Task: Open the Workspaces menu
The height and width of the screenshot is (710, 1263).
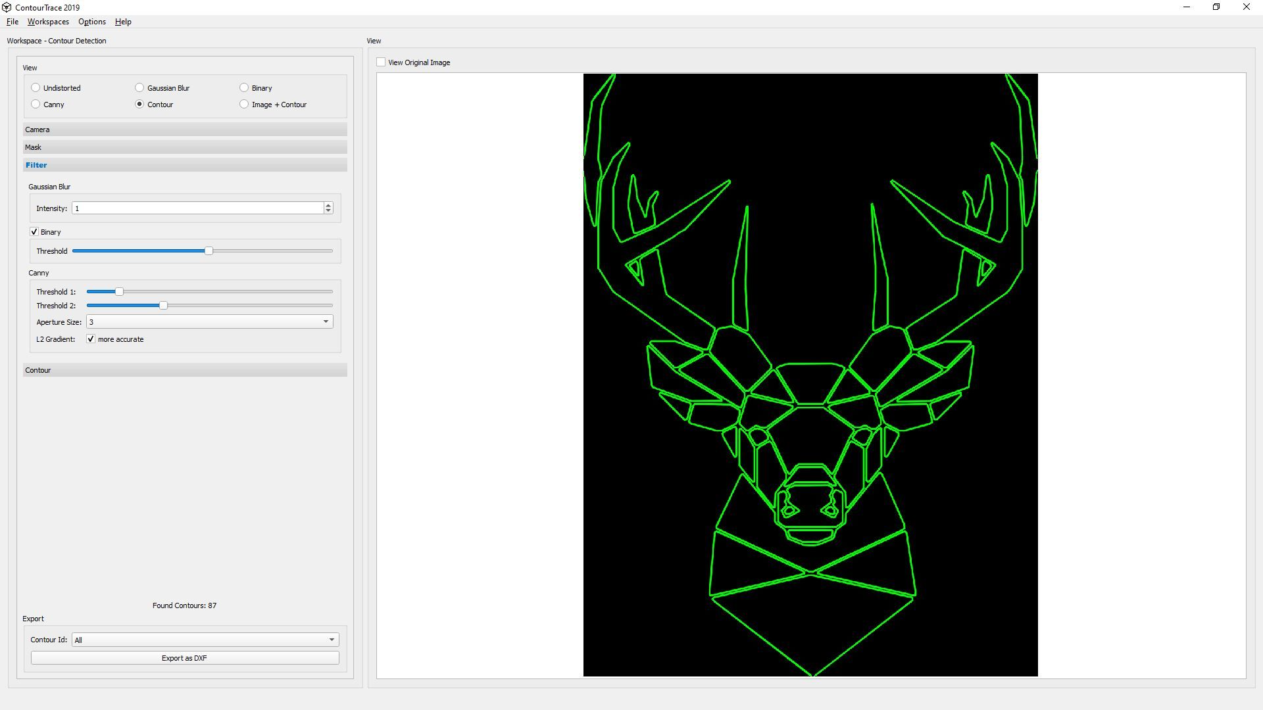Action: (48, 22)
